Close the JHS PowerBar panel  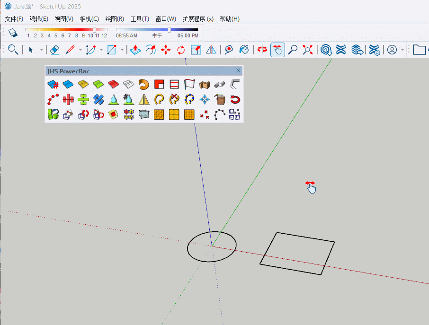tap(238, 70)
